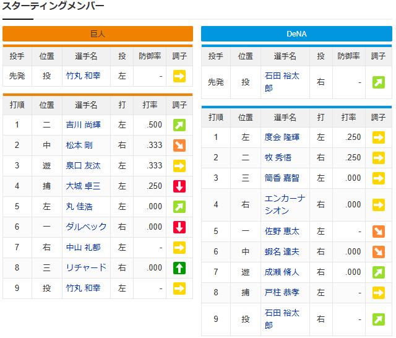The height and width of the screenshot is (338, 396).
Task: Click 先発 label in DeNA pitcher table
Action: pos(216,82)
